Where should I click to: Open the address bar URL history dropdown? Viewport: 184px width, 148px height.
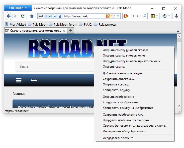tap(118, 16)
